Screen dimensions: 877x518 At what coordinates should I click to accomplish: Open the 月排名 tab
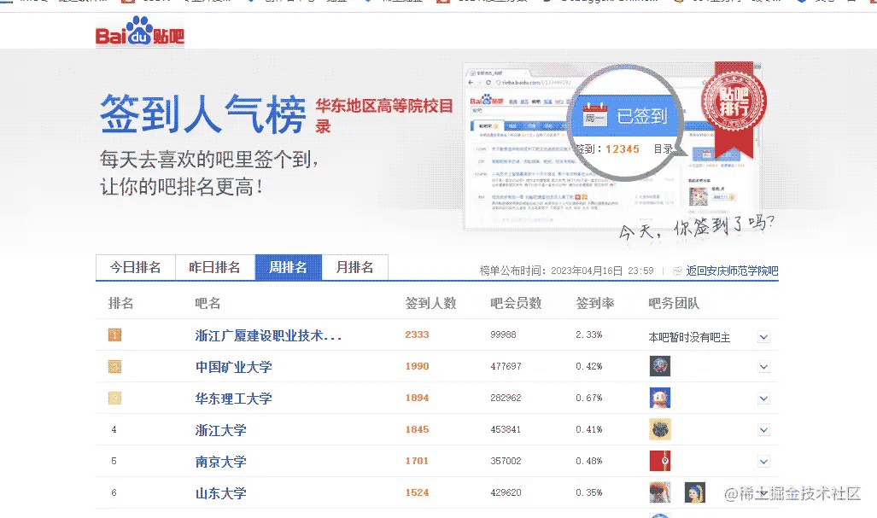click(x=354, y=267)
